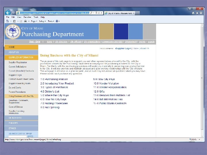Click the zoom level magnifier in status bar

click(190, 139)
